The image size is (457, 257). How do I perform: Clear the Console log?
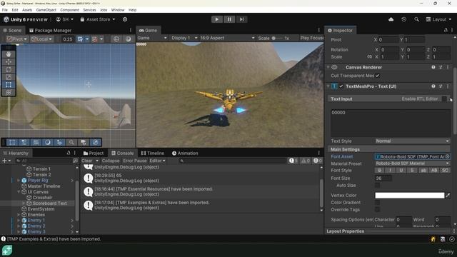click(87, 161)
